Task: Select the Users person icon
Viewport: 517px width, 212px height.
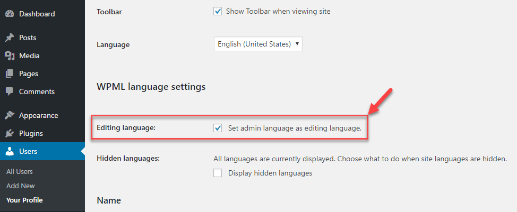Action: click(10, 151)
